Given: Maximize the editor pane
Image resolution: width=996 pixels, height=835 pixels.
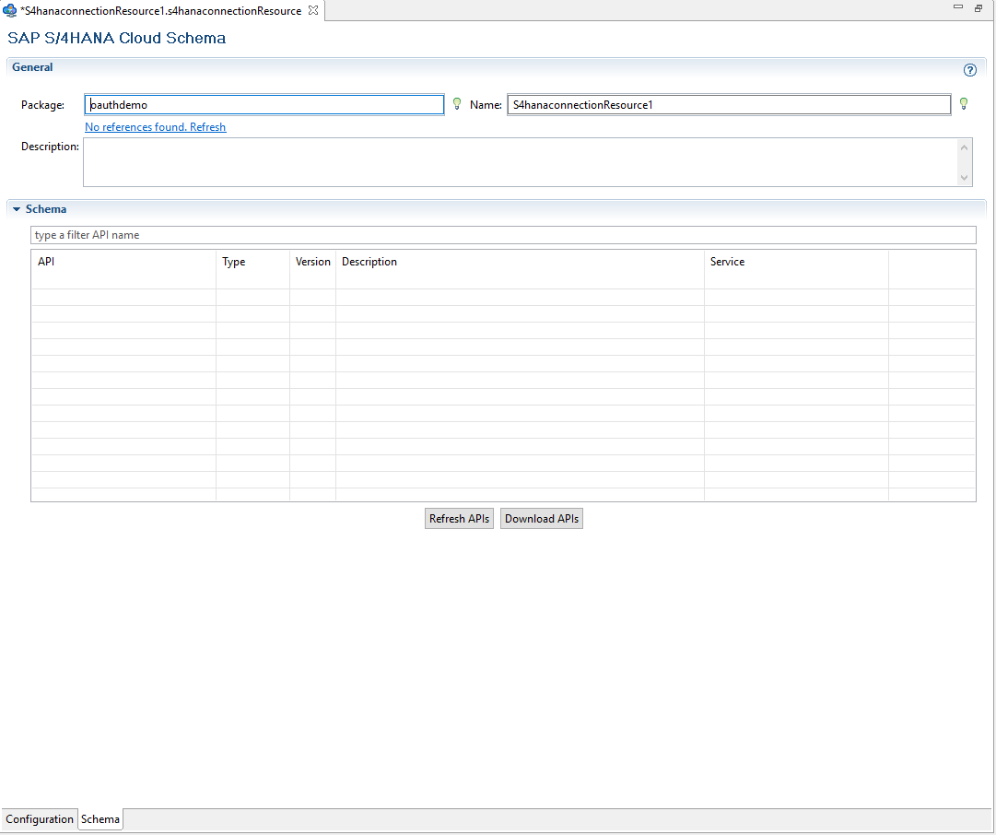Looking at the screenshot, I should [x=978, y=7].
